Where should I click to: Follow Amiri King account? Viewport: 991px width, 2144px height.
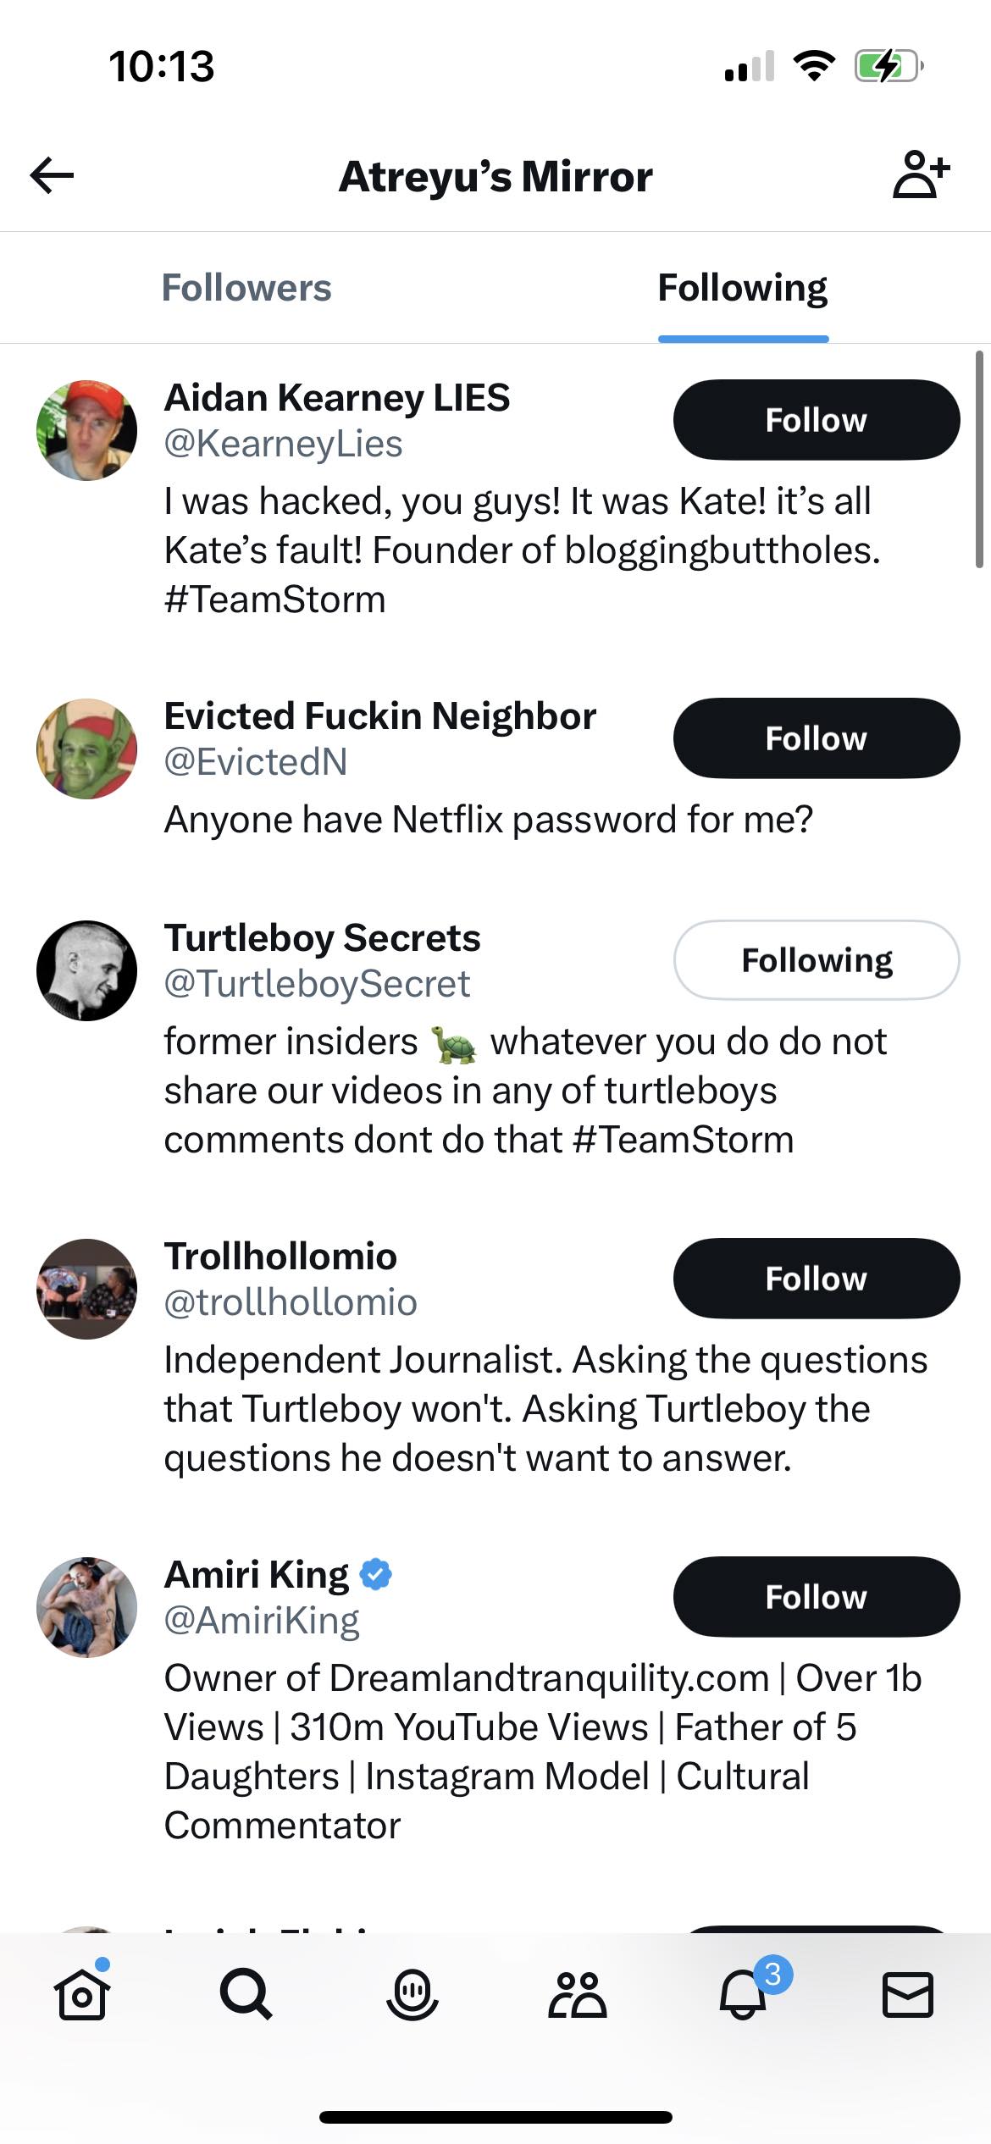pyautogui.click(x=817, y=1597)
